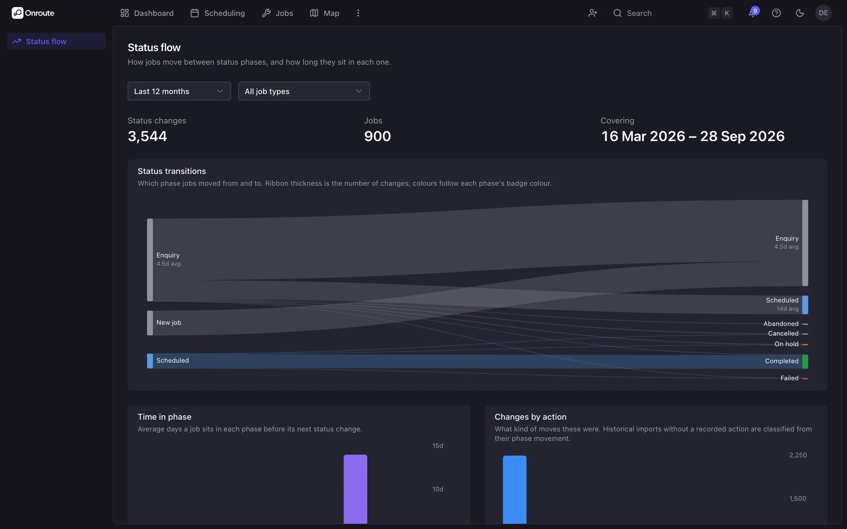Click the right-side Enquiry node bar
This screenshot has height=529, width=847.
tap(805, 243)
